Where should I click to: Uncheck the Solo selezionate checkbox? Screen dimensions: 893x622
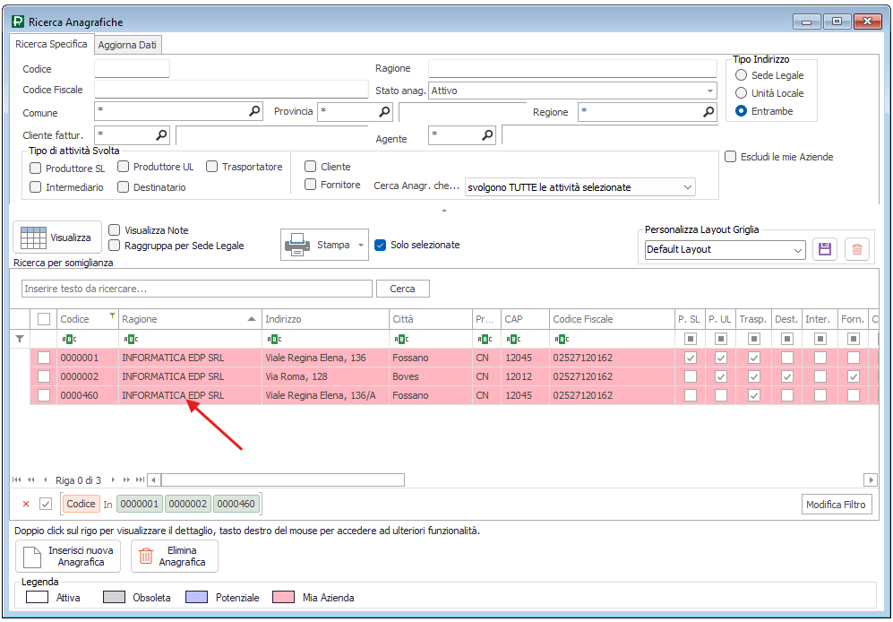[380, 245]
